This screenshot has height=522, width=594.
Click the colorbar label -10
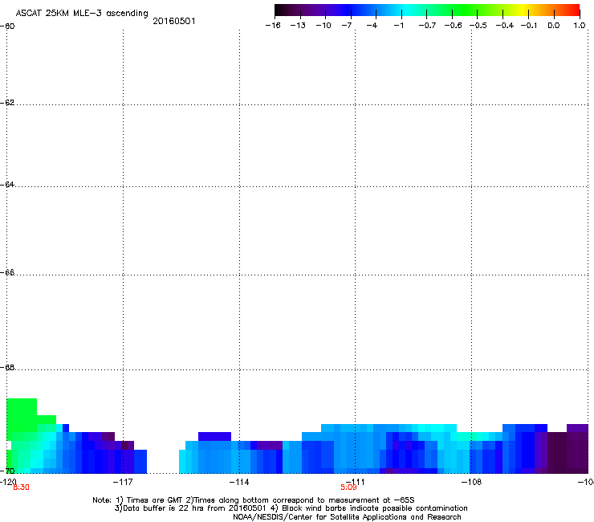coord(323,26)
